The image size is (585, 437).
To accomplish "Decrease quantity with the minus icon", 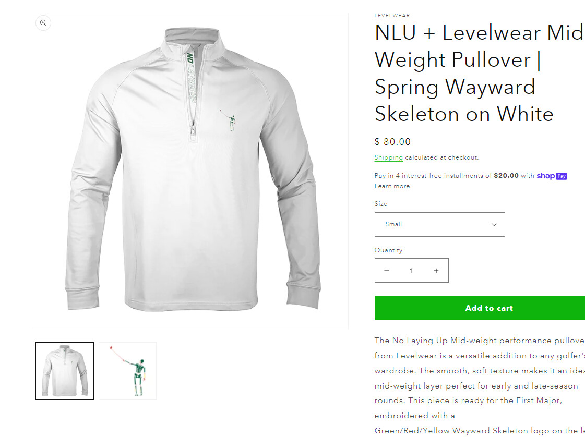I will click(x=387, y=271).
